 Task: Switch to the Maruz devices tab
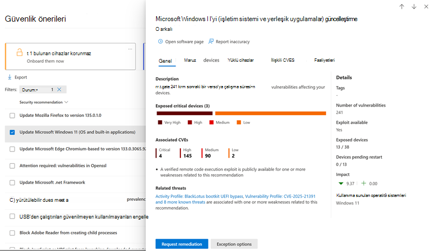click(201, 60)
